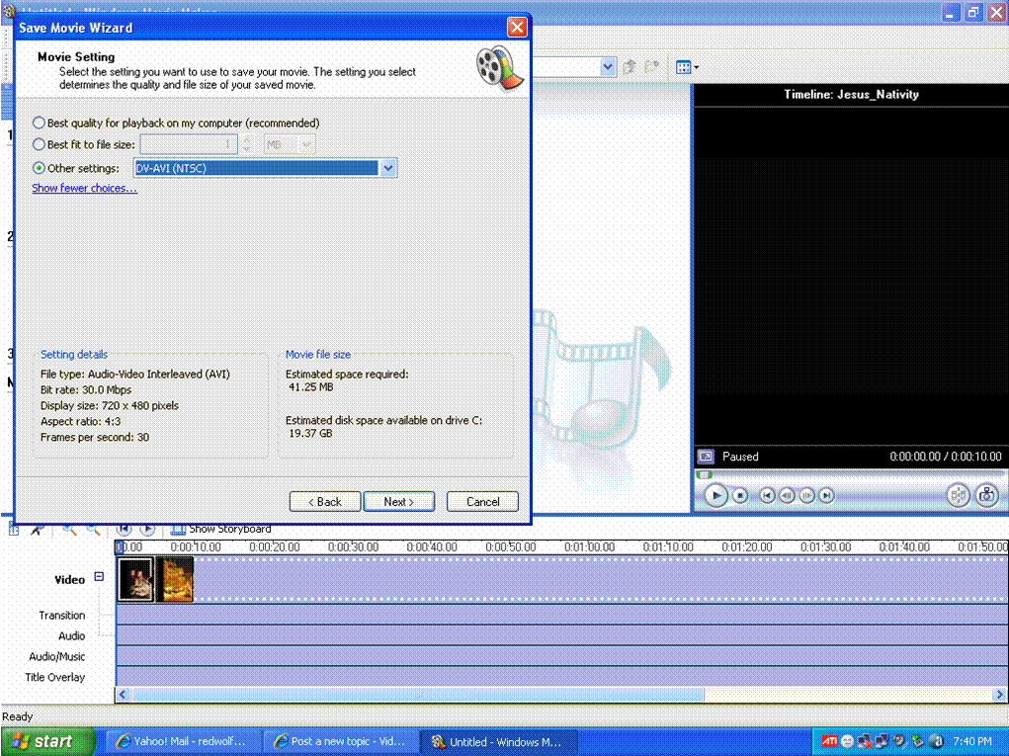
Task: Collapse the Video track with minus box
Action: [x=99, y=576]
